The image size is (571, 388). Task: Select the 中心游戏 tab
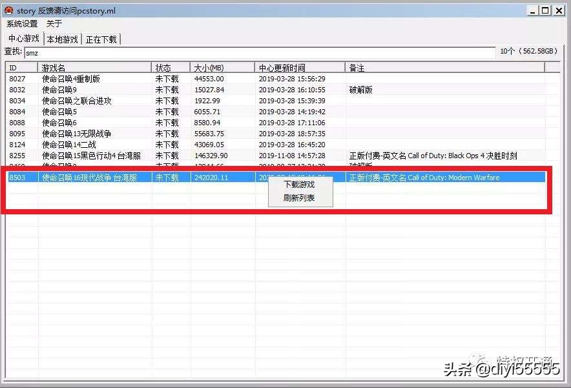point(23,38)
